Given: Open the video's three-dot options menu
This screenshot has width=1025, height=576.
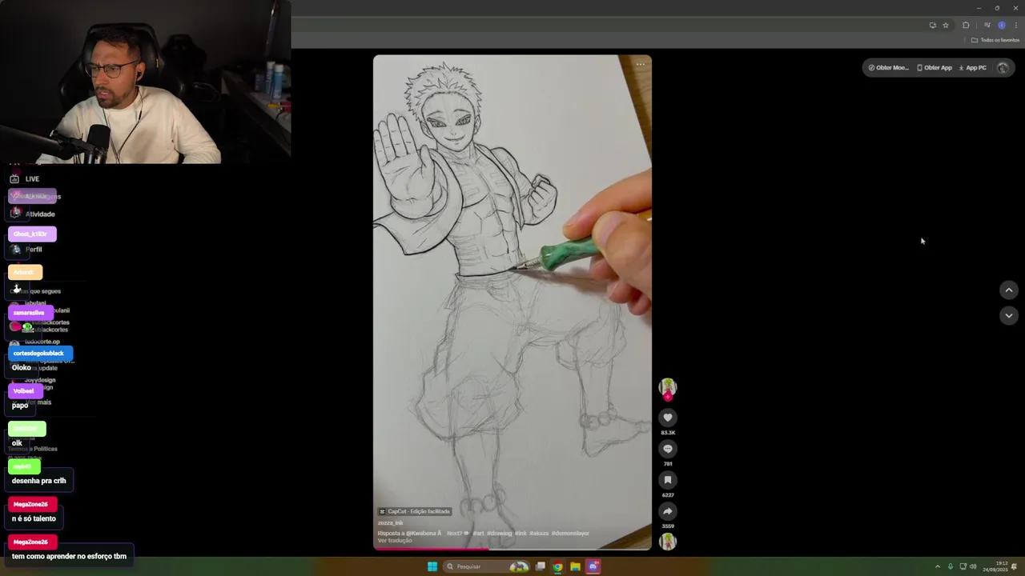Looking at the screenshot, I should [640, 65].
